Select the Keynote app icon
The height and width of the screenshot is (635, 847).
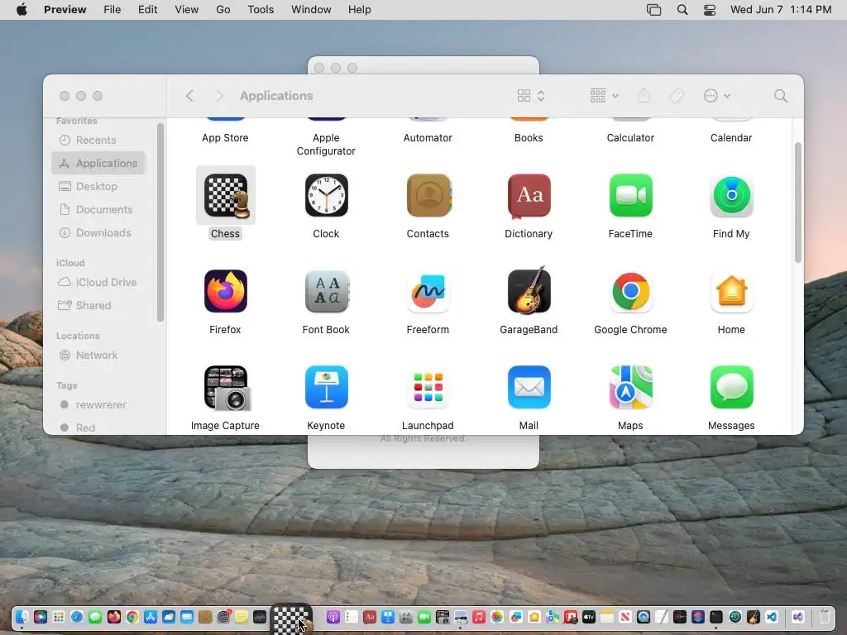(x=326, y=387)
